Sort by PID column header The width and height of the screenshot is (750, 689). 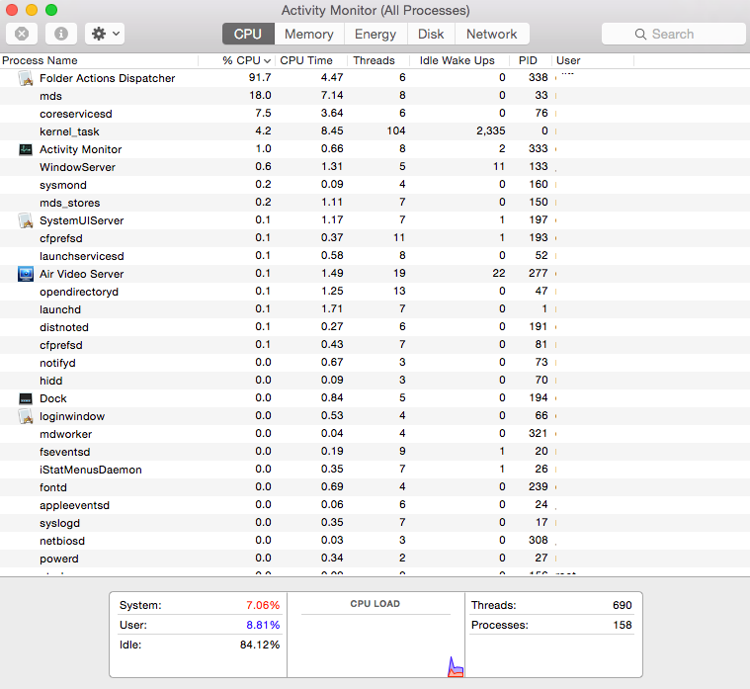click(530, 60)
